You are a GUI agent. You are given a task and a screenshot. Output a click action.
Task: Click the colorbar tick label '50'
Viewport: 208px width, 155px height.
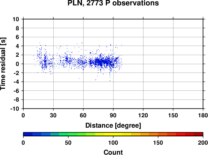click(68, 143)
